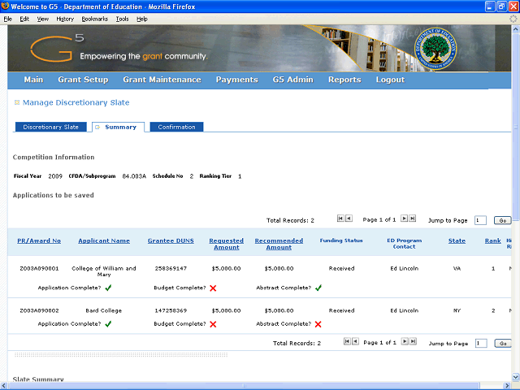
Task: Click previous page arrow in top pagination
Action: coord(349,219)
